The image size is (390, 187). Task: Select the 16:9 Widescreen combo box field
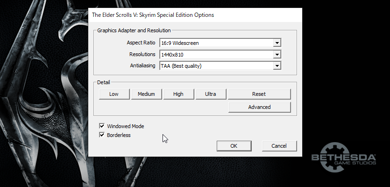pos(220,43)
